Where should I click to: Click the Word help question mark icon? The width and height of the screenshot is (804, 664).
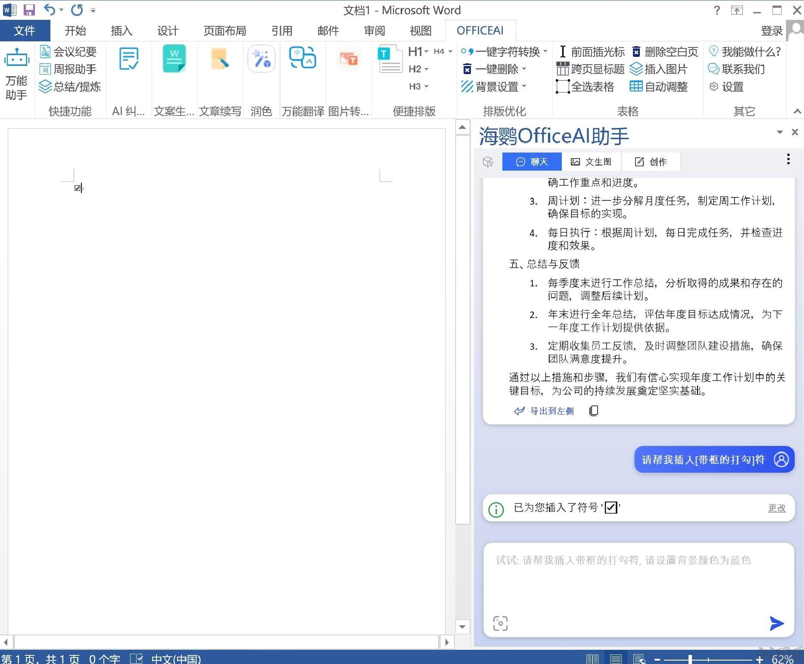pyautogui.click(x=717, y=9)
